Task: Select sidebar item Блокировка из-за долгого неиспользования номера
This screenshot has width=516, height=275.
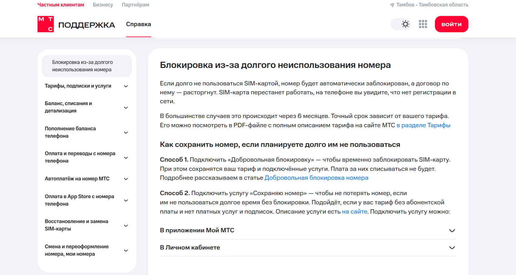Action: pos(87,66)
